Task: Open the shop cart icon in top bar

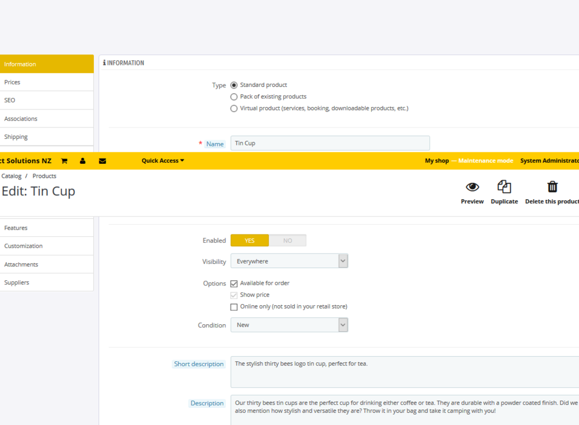Action: pos(64,160)
